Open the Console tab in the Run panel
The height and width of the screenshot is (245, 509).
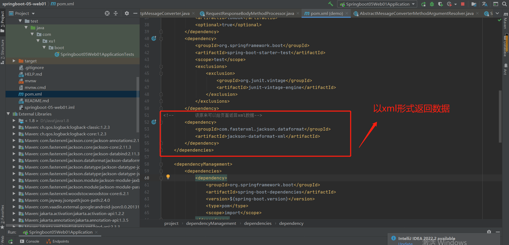tap(30, 241)
